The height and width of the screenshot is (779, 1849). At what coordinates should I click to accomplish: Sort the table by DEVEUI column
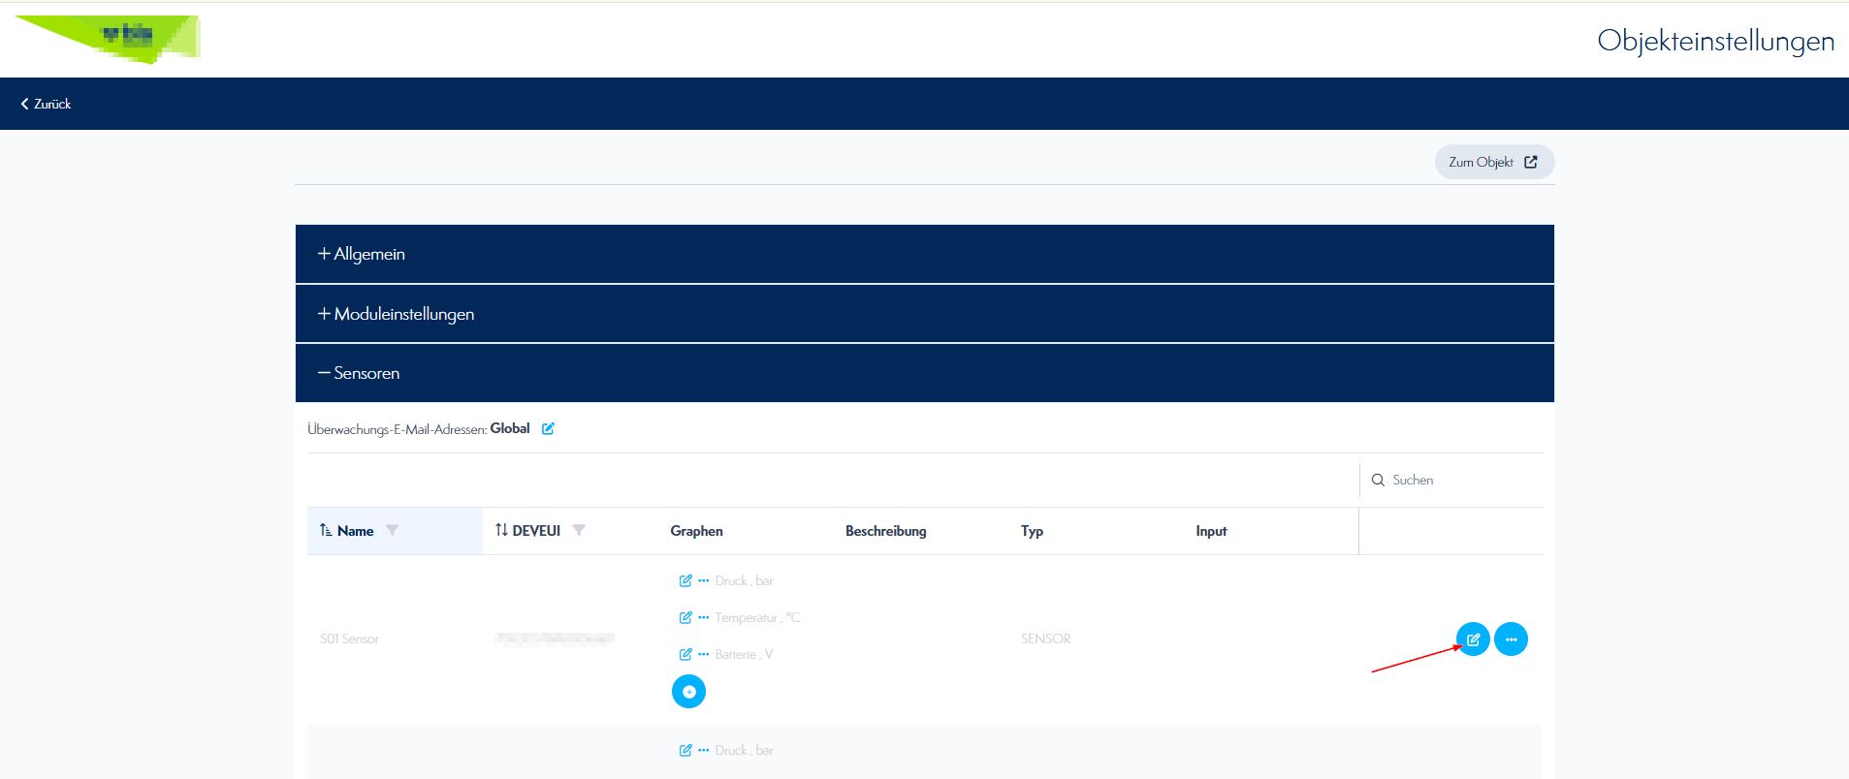(535, 531)
